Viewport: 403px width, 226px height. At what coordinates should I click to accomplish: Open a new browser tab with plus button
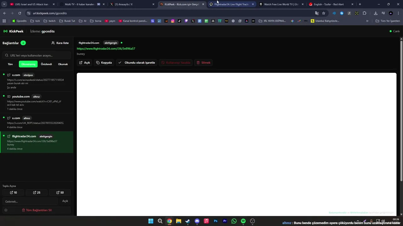point(360,4)
